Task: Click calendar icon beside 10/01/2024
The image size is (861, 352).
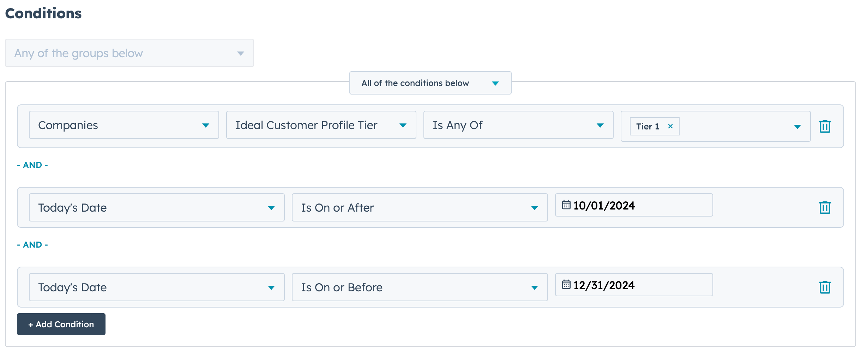Action: 566,205
